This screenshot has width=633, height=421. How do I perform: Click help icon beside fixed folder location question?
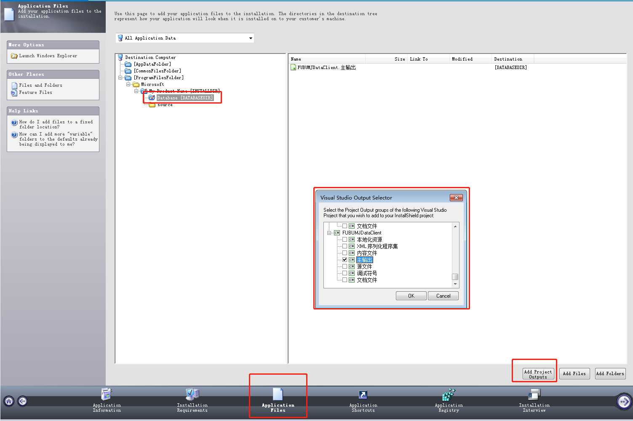pyautogui.click(x=14, y=123)
